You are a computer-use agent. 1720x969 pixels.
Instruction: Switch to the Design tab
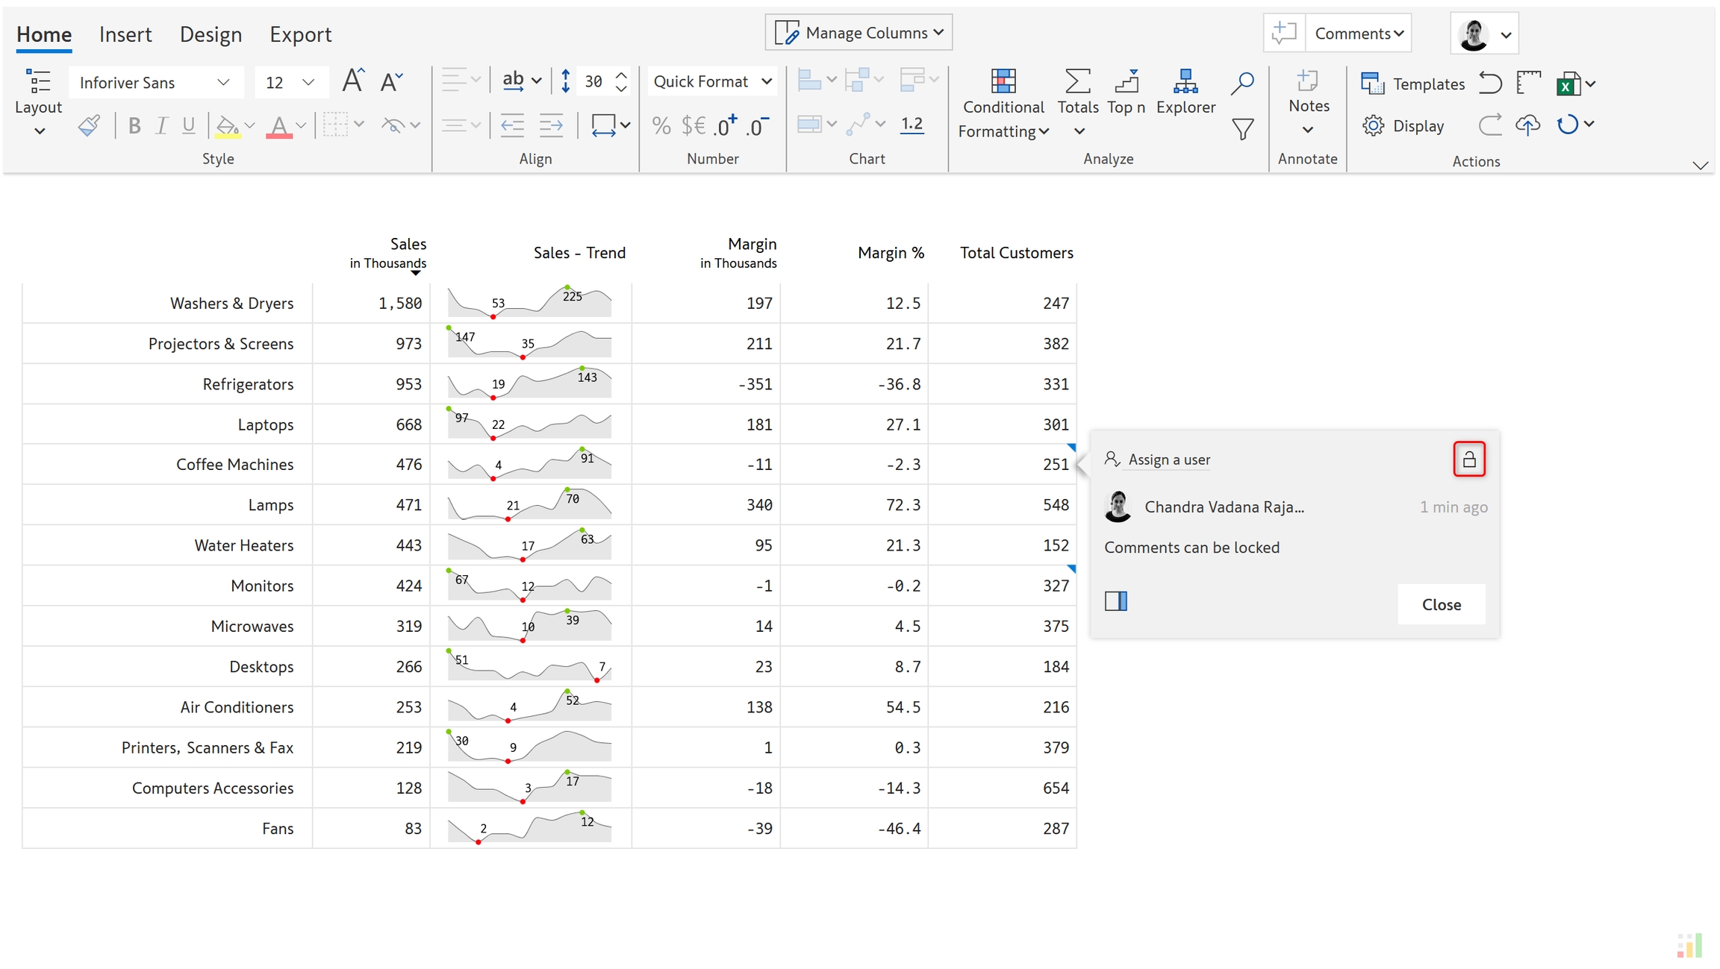(211, 34)
